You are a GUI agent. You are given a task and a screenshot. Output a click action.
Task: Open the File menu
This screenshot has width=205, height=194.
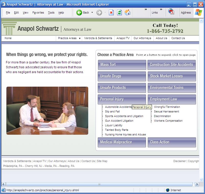[8, 13]
